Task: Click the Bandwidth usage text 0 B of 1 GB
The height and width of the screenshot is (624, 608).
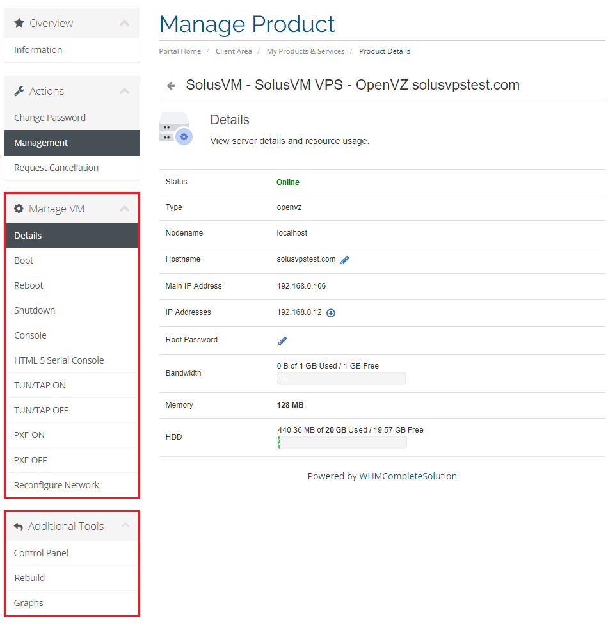Action: (x=328, y=366)
